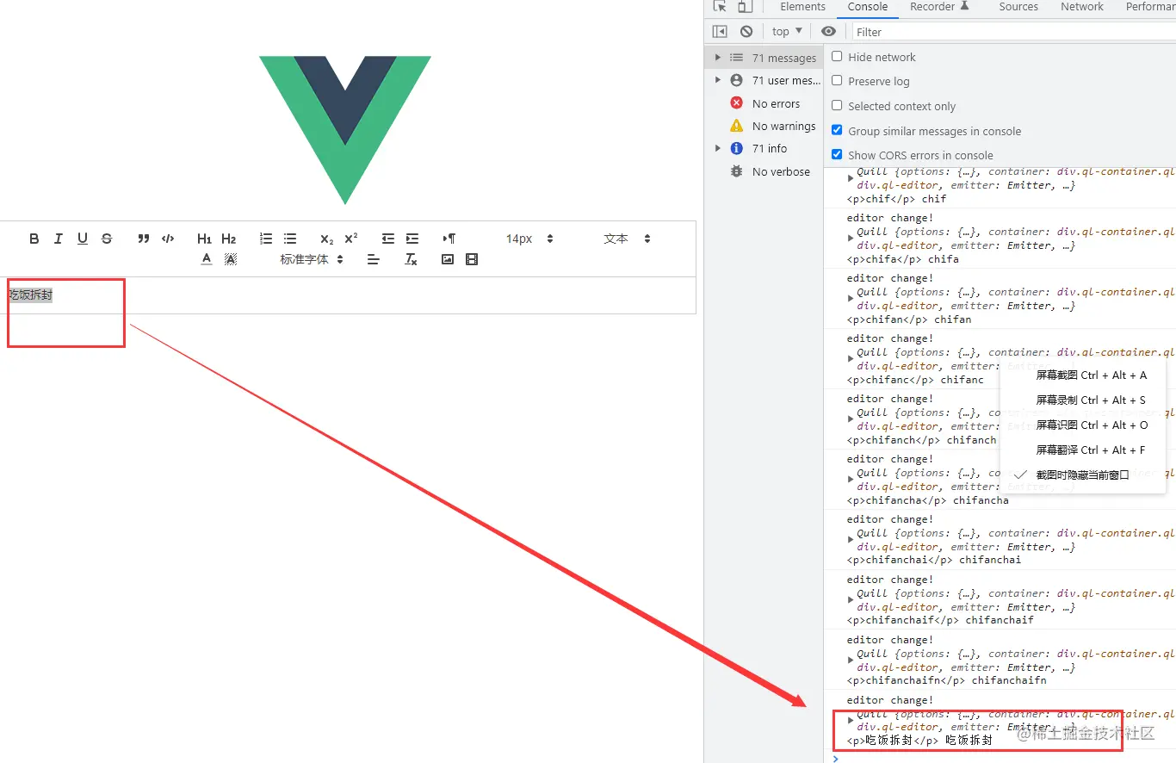The image size is (1176, 763).
Task: Uncheck Show CORS errors in console
Action: pos(837,154)
